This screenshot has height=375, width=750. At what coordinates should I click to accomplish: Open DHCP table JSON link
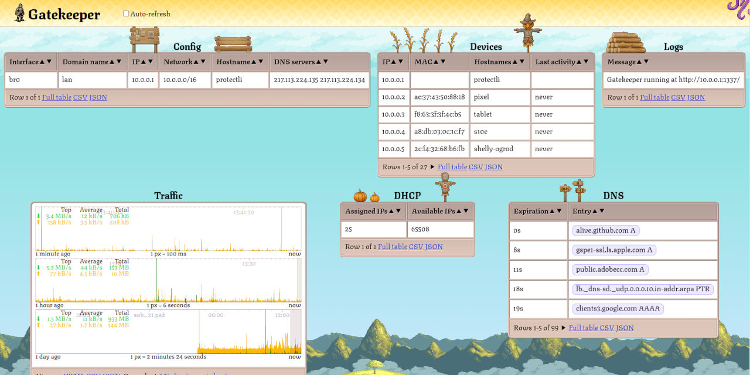(x=434, y=247)
